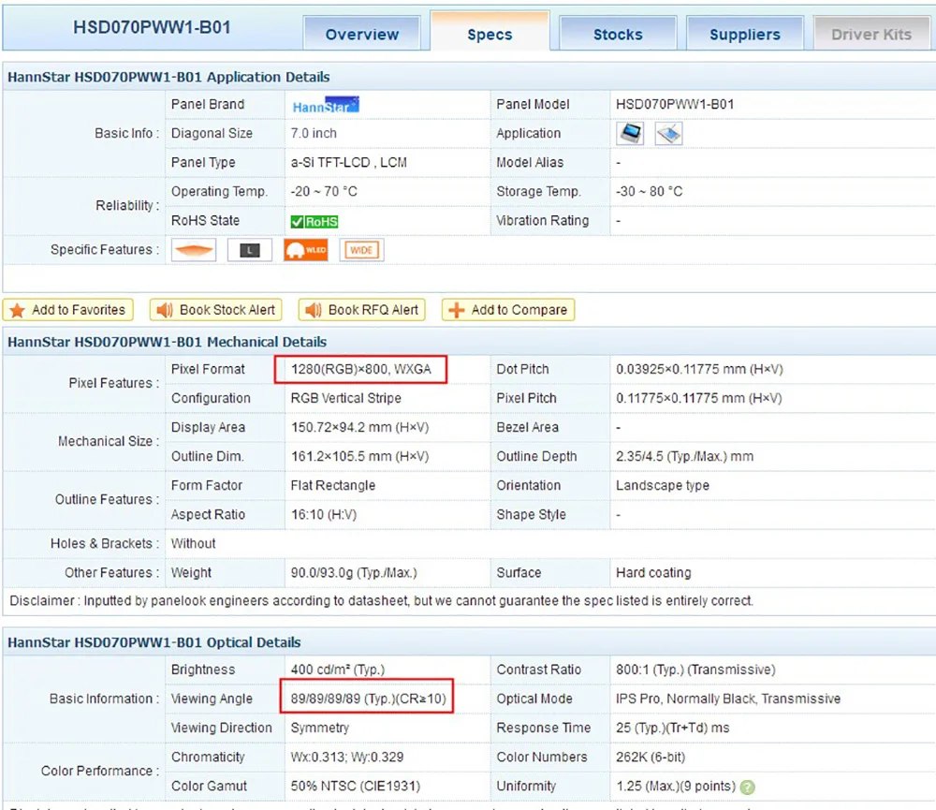Click the 'a-Si TFT-LCD , LCM' panel type
The image size is (936, 810).
(x=348, y=163)
